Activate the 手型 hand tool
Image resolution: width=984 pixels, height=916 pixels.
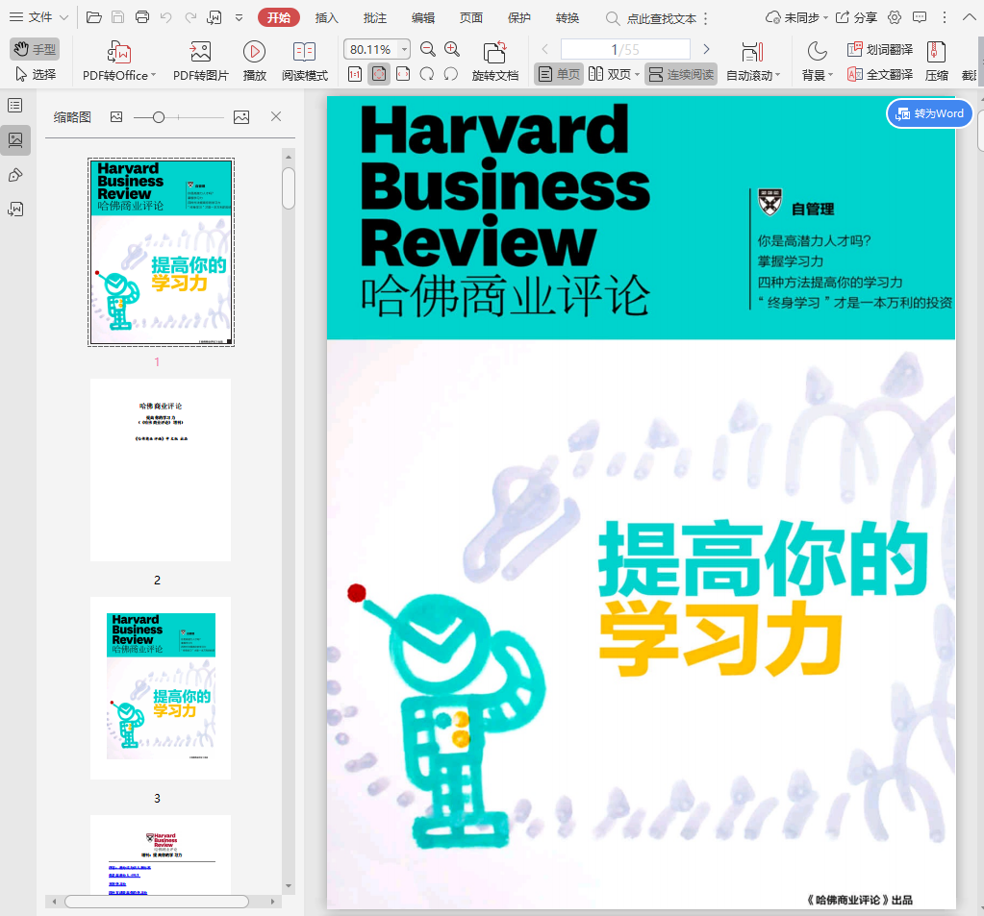coord(36,49)
